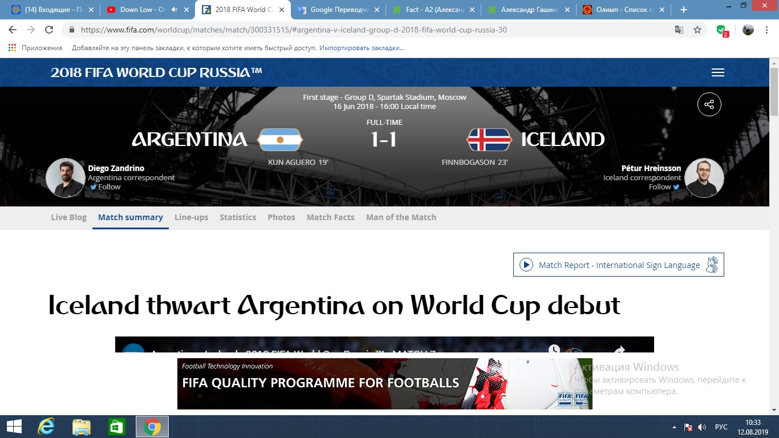
Task: Open a new browser tab
Action: (x=684, y=10)
